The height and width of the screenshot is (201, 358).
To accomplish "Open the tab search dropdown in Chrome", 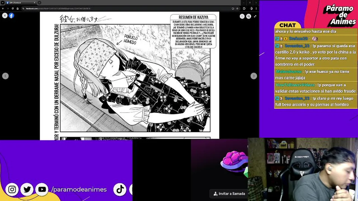I will pos(3,3).
